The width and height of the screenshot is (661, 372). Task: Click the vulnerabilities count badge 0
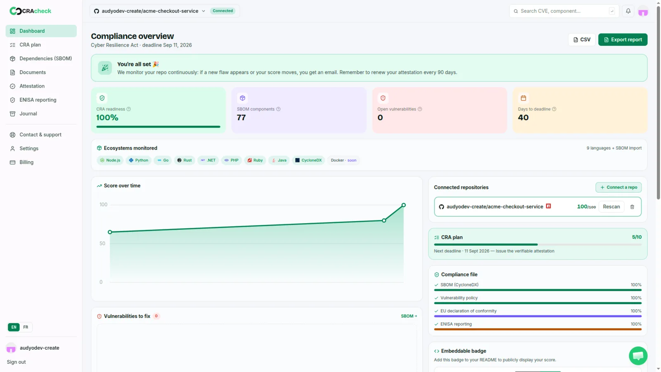156,316
